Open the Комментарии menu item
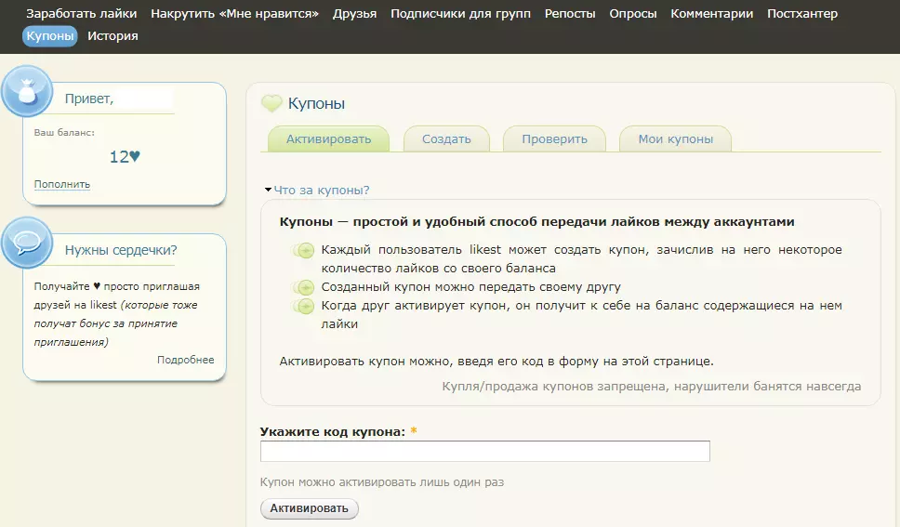The height and width of the screenshot is (527, 900). (712, 13)
